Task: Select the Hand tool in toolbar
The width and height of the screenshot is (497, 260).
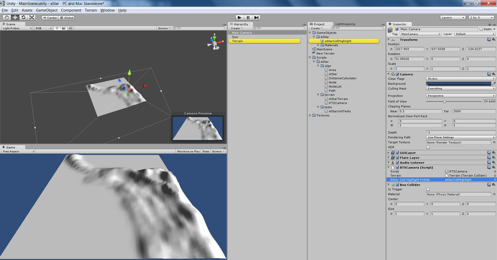Action: pyautogui.click(x=7, y=18)
